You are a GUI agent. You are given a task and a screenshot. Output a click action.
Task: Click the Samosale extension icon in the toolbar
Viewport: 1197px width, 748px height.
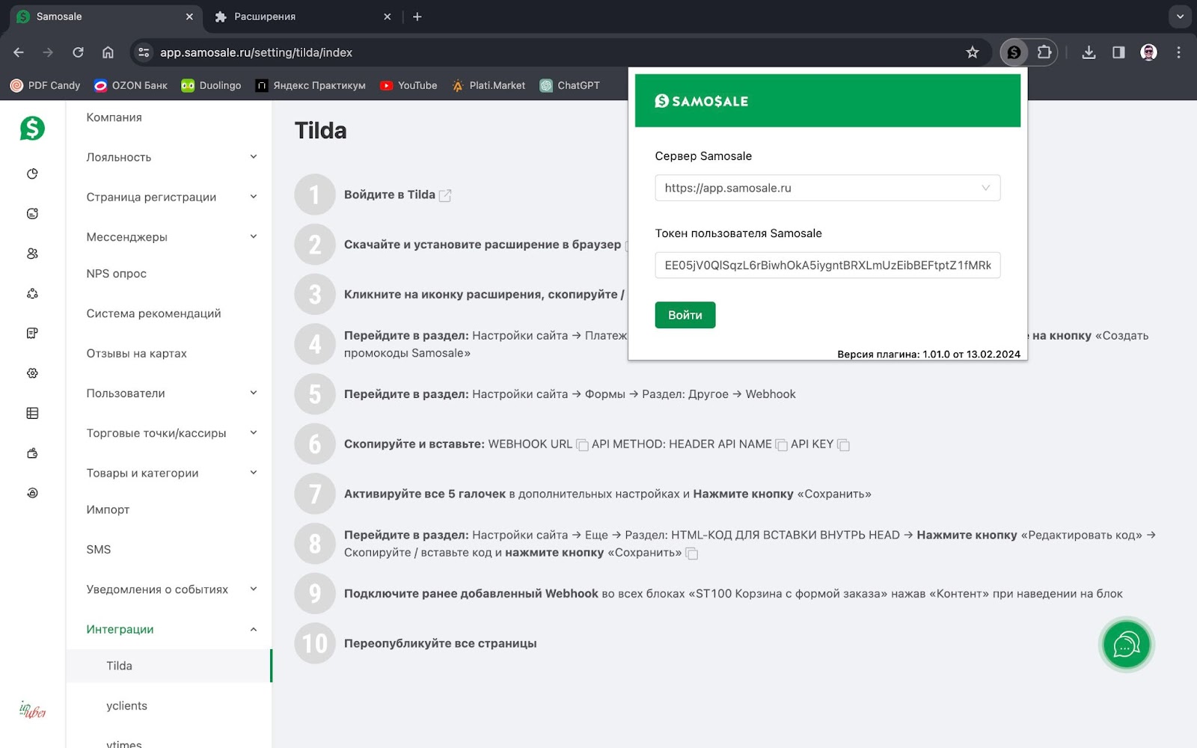tap(1014, 52)
